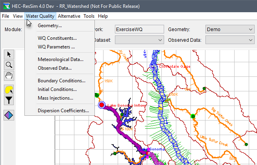Open the Help menu

coord(103,16)
